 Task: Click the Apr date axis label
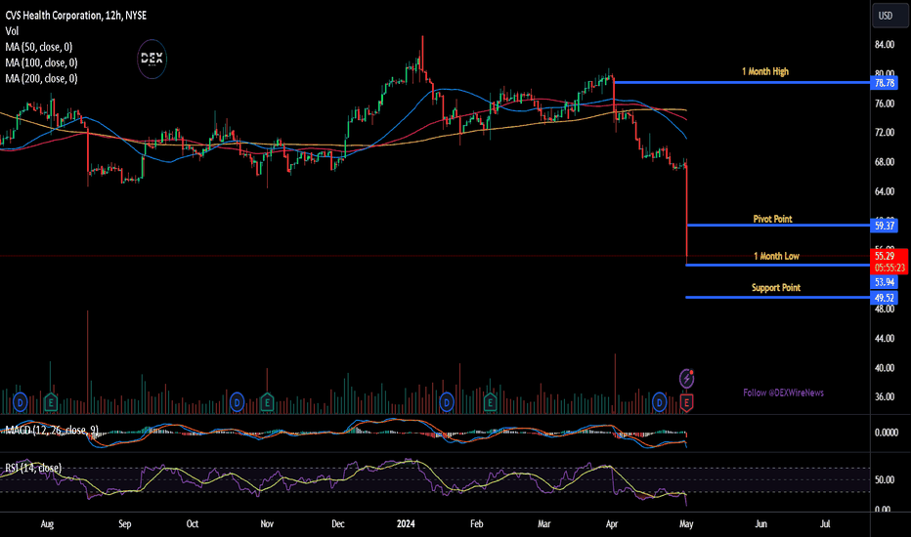612,523
